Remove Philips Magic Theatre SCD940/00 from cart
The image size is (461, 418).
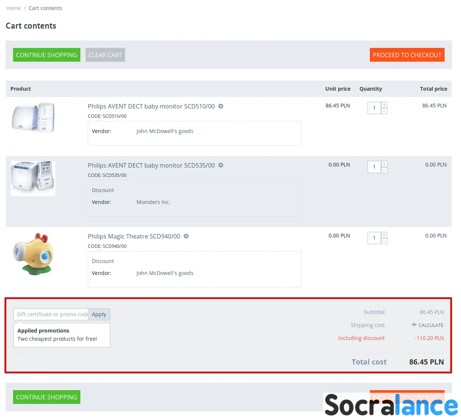click(186, 236)
